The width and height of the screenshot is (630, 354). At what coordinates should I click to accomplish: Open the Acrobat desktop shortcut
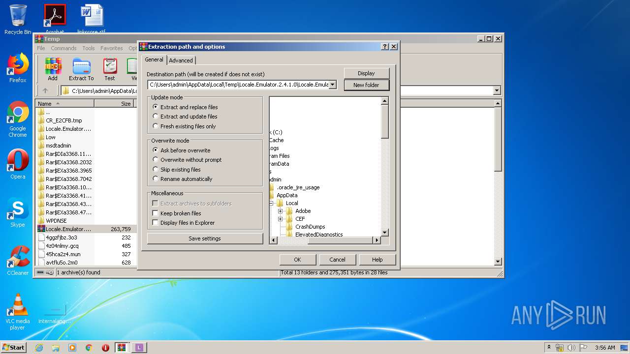click(x=55, y=20)
